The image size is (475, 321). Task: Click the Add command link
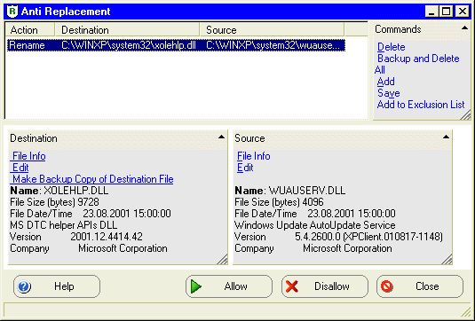pos(385,82)
